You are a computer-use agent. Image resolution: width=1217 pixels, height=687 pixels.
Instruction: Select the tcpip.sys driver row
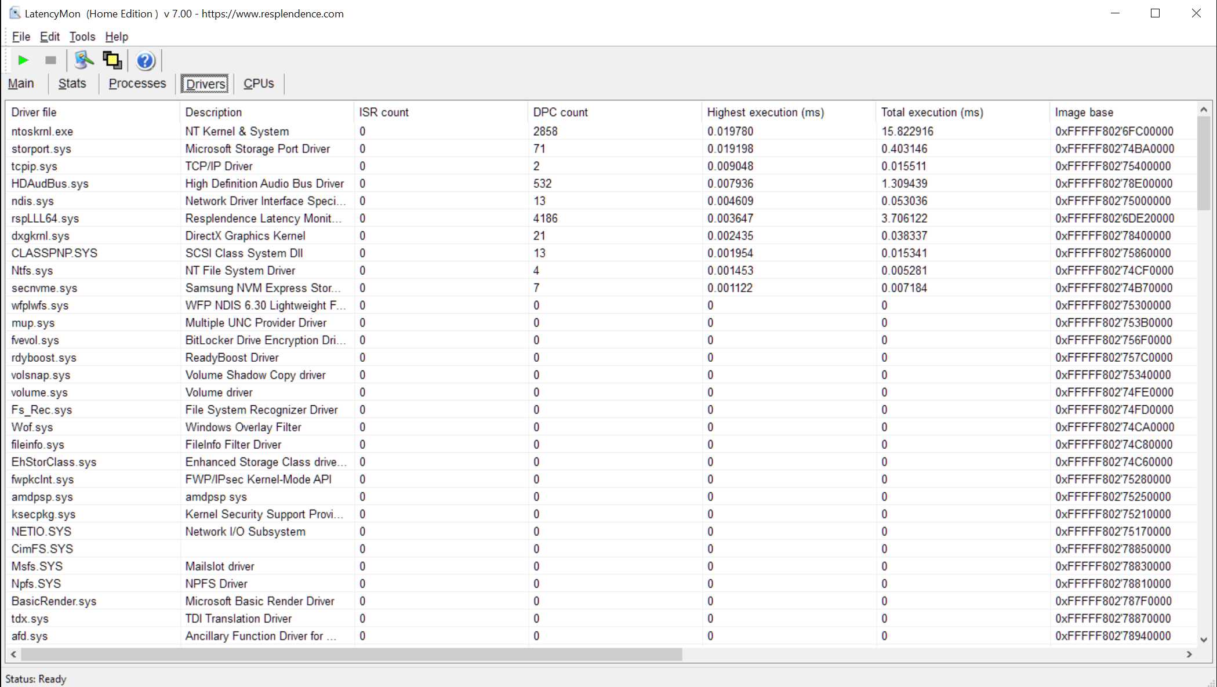coord(601,166)
